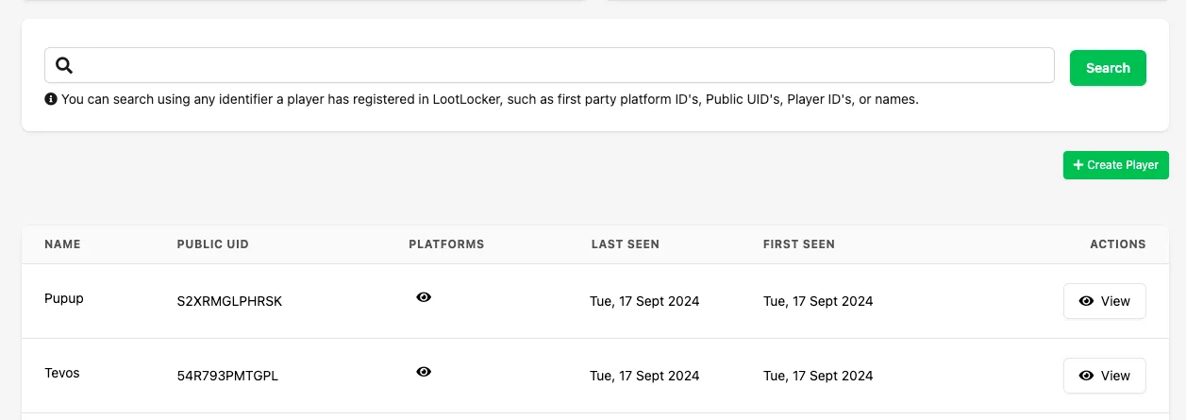Click the NAME column header
The height and width of the screenshot is (420, 1186).
(62, 244)
